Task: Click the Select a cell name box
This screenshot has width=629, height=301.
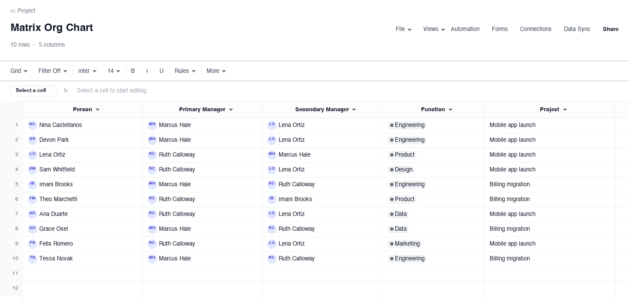Action: click(x=34, y=91)
